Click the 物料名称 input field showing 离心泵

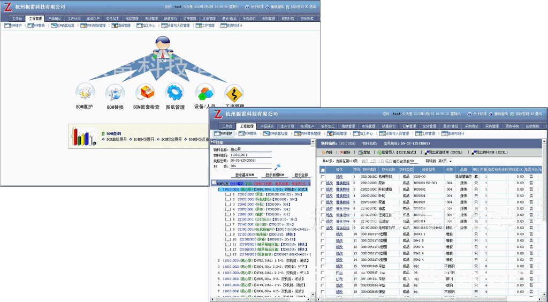coord(250,149)
